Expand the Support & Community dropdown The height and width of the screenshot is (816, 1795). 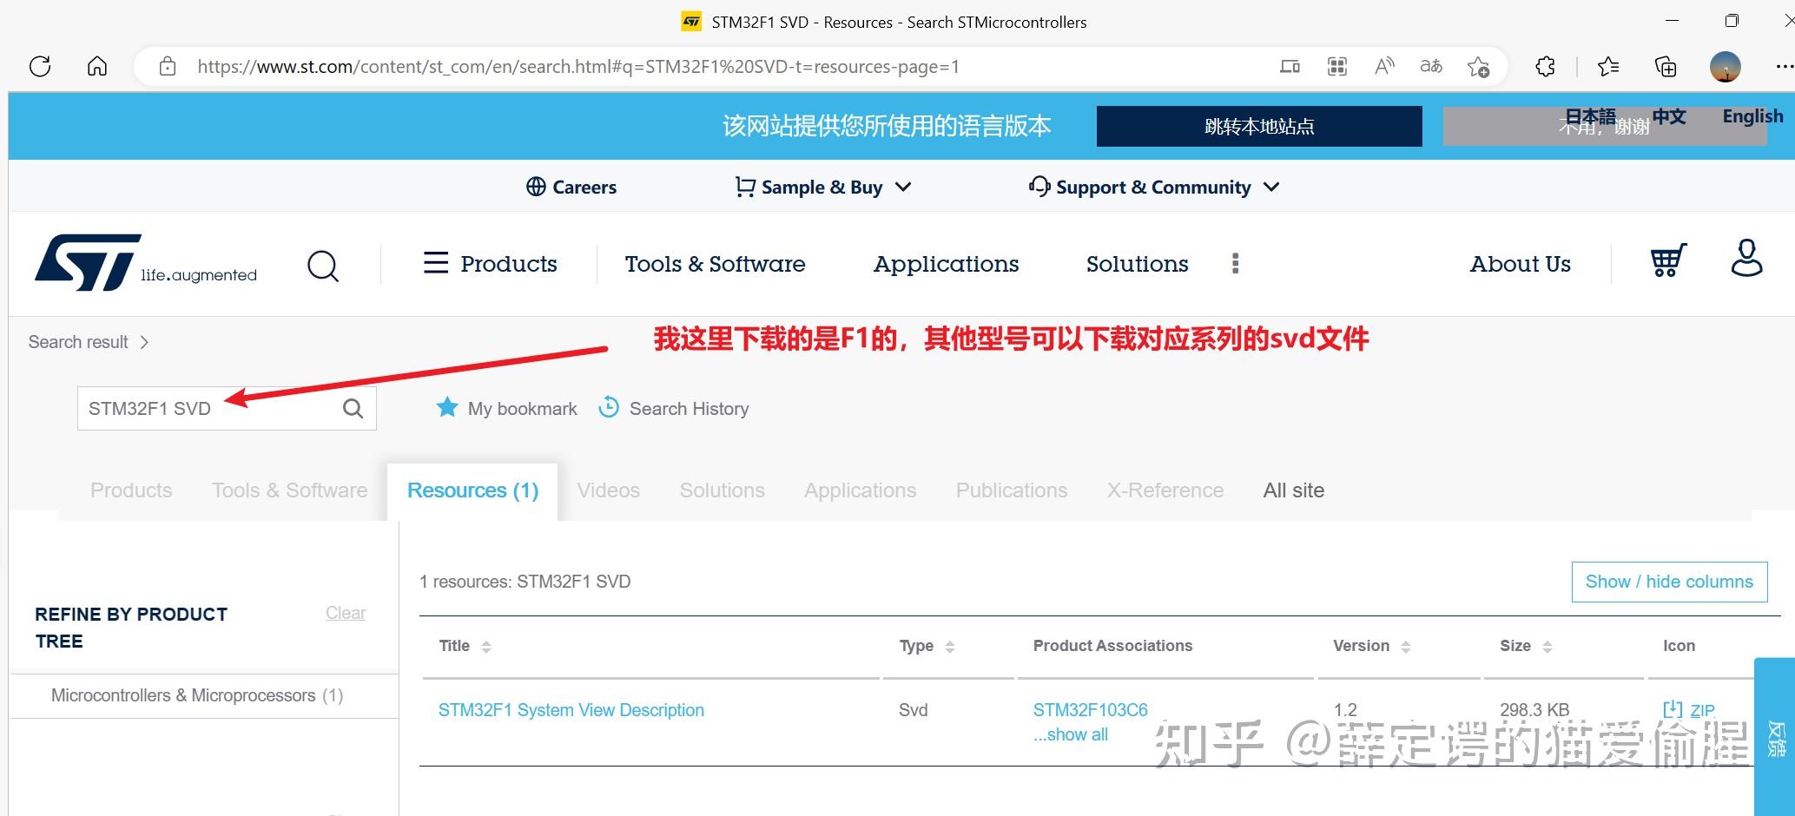point(1270,186)
